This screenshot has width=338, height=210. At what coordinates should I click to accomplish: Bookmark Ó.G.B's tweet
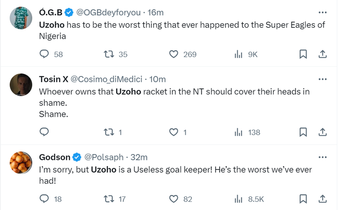point(303,54)
